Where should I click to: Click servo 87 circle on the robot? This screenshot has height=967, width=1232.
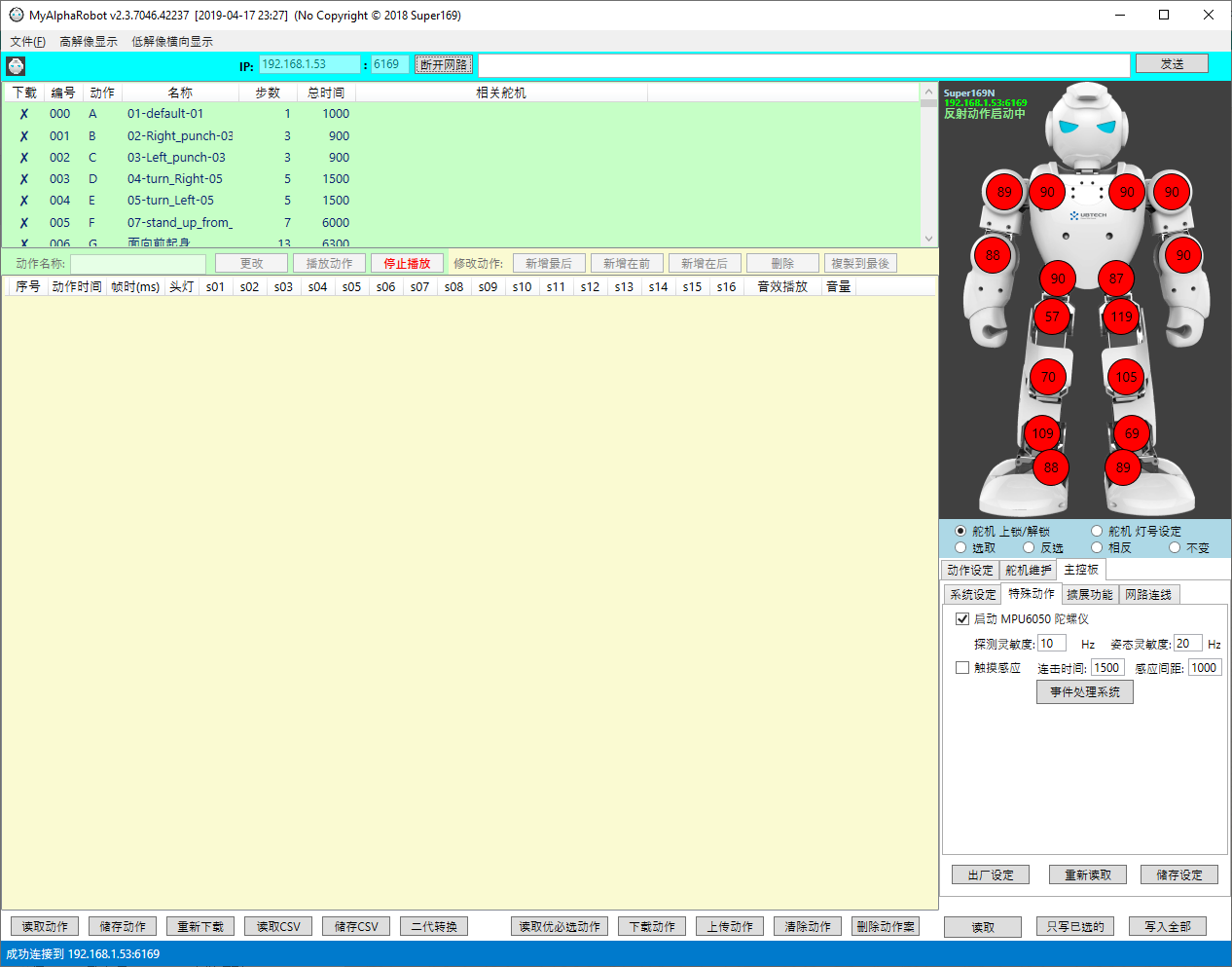(1116, 279)
